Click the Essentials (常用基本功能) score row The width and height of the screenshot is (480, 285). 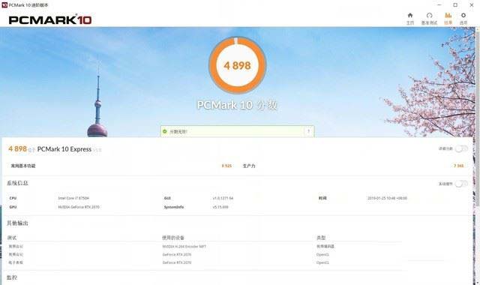(121, 166)
